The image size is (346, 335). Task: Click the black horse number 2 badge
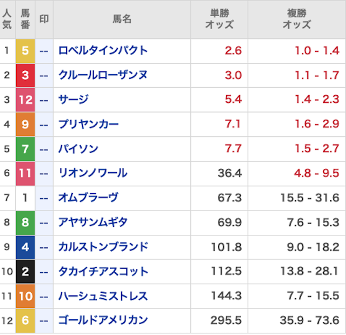click(25, 271)
